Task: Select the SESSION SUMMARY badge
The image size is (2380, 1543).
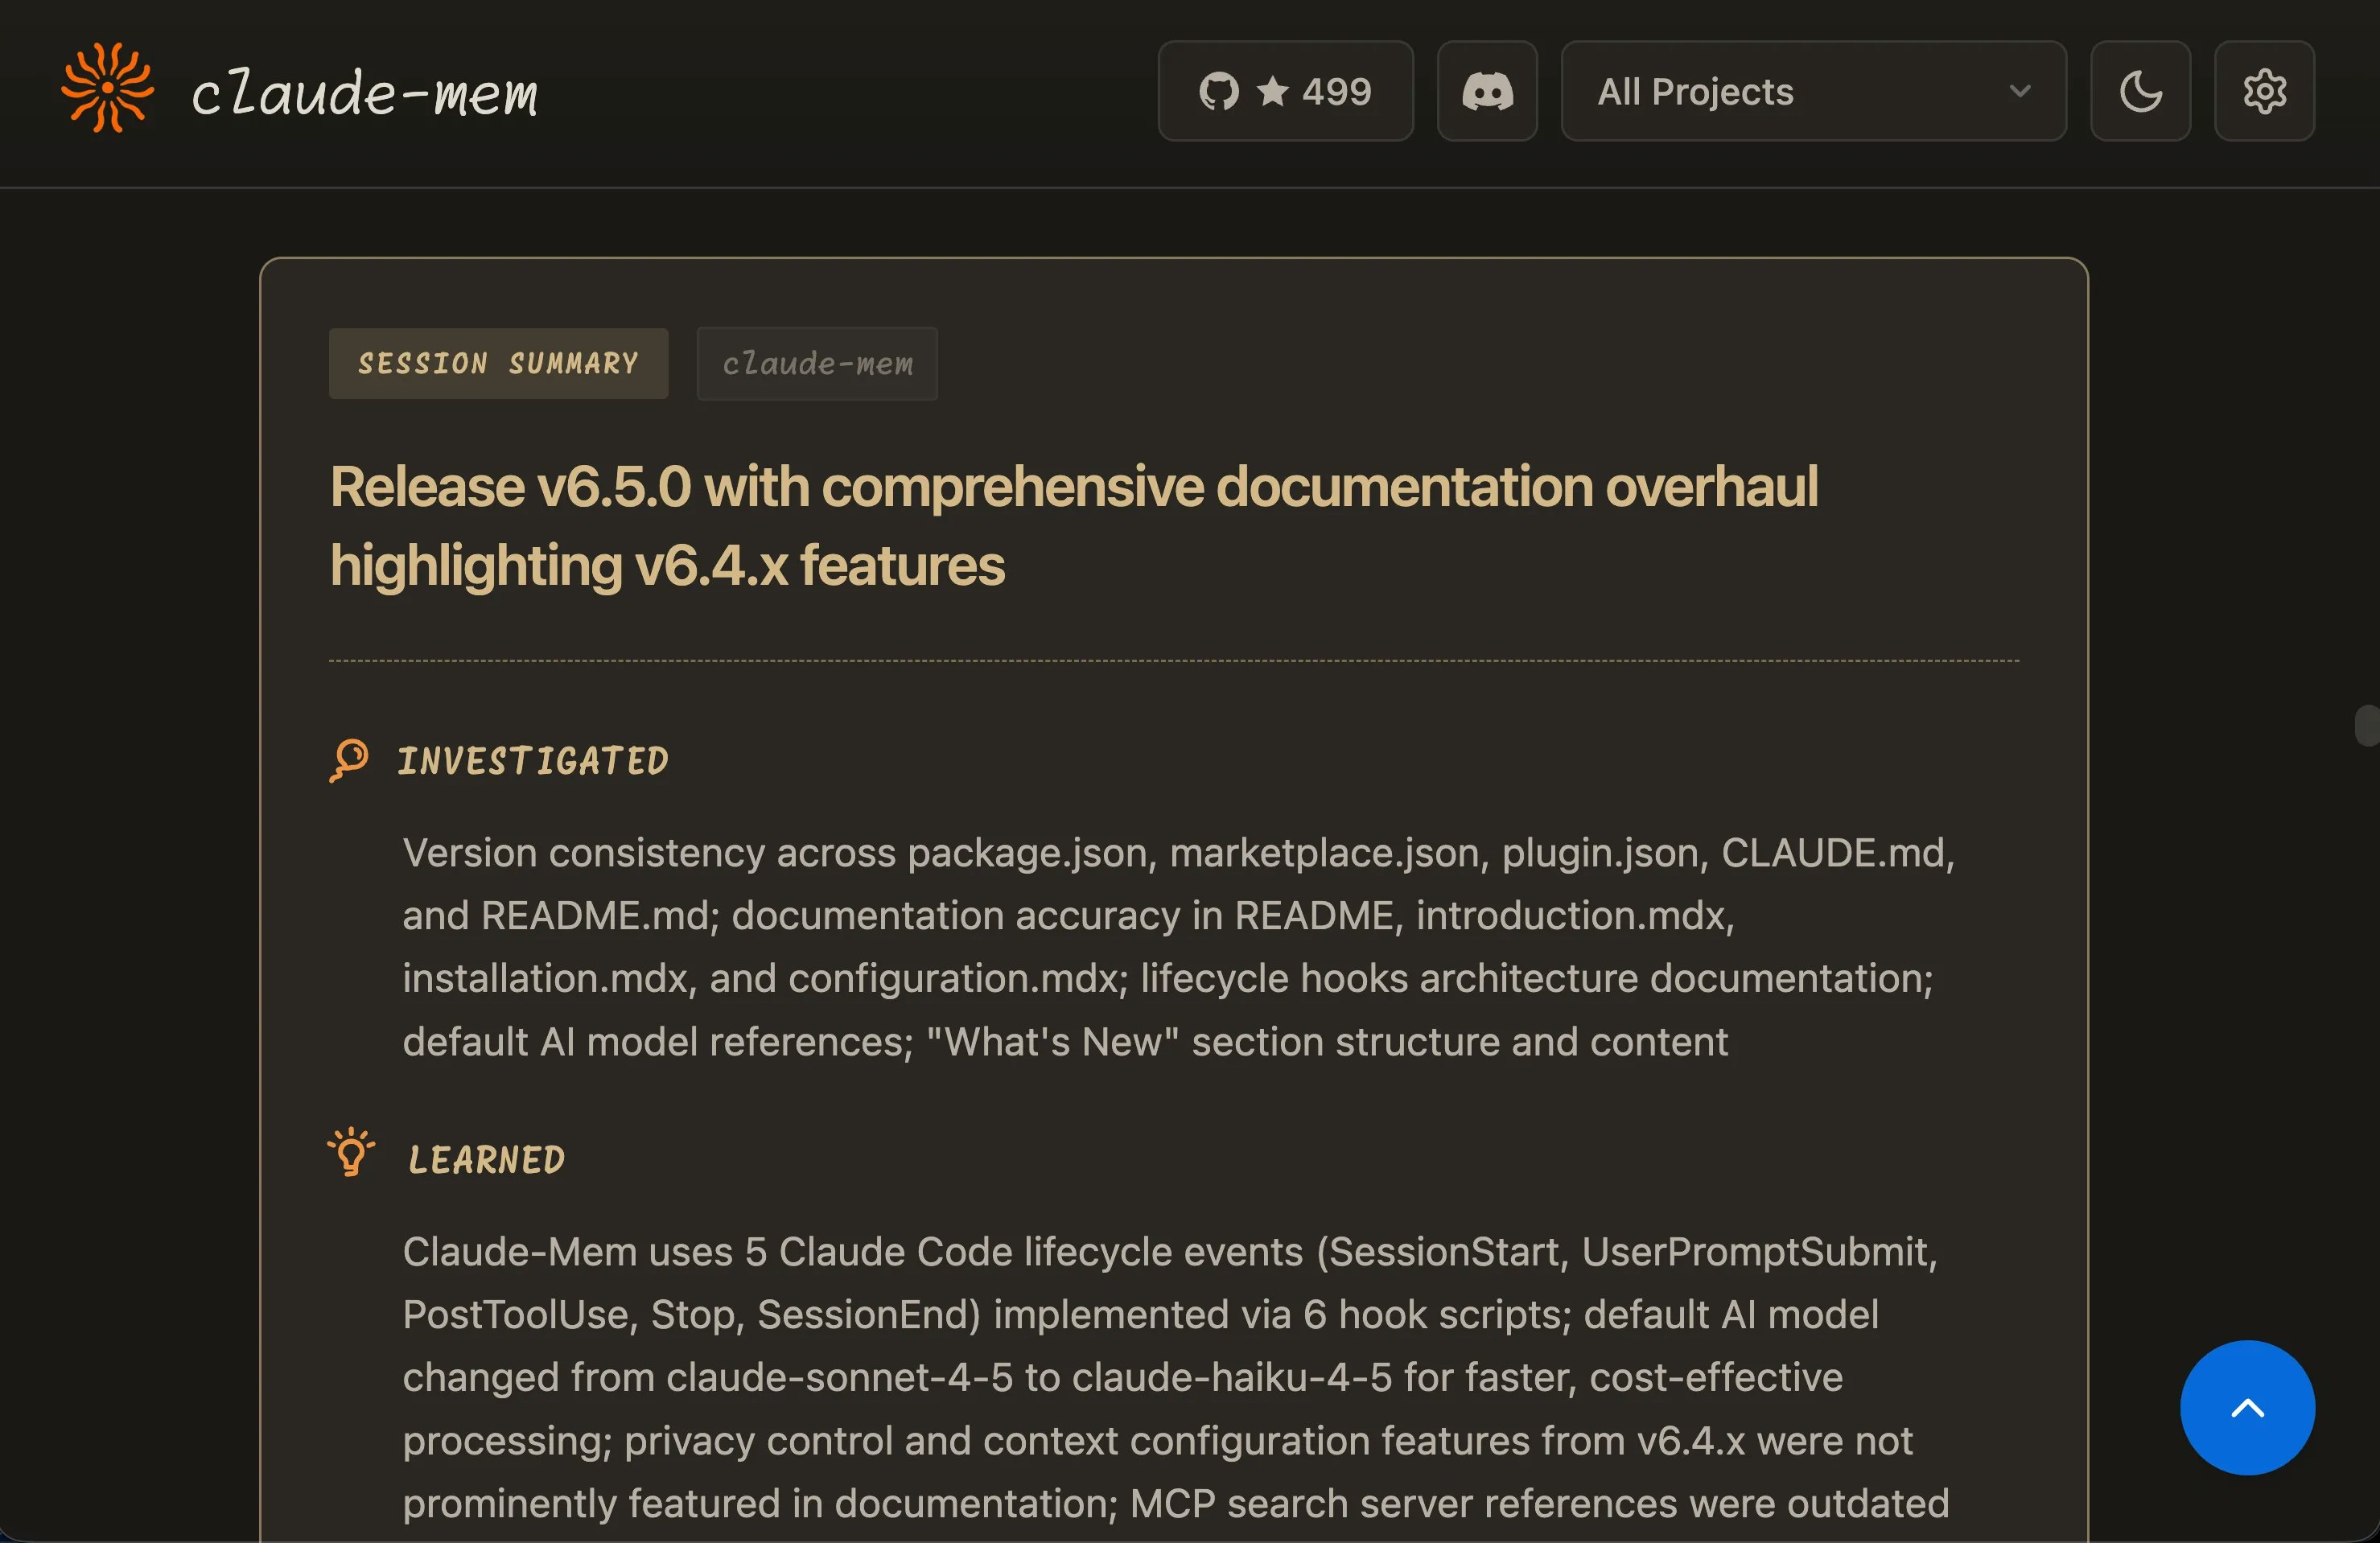Action: coord(498,363)
